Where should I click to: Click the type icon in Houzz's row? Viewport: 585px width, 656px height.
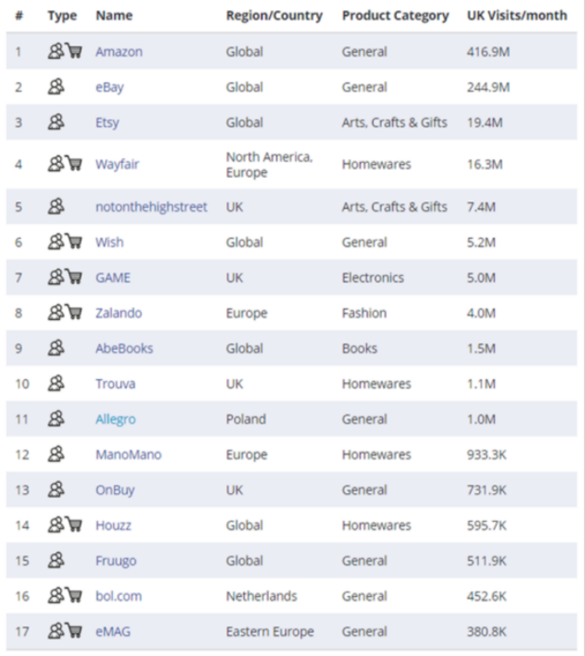tap(65, 526)
